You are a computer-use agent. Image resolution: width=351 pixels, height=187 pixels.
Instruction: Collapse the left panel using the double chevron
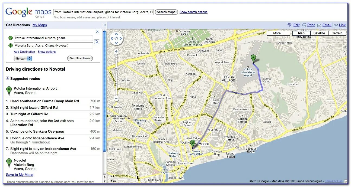click(x=104, y=25)
